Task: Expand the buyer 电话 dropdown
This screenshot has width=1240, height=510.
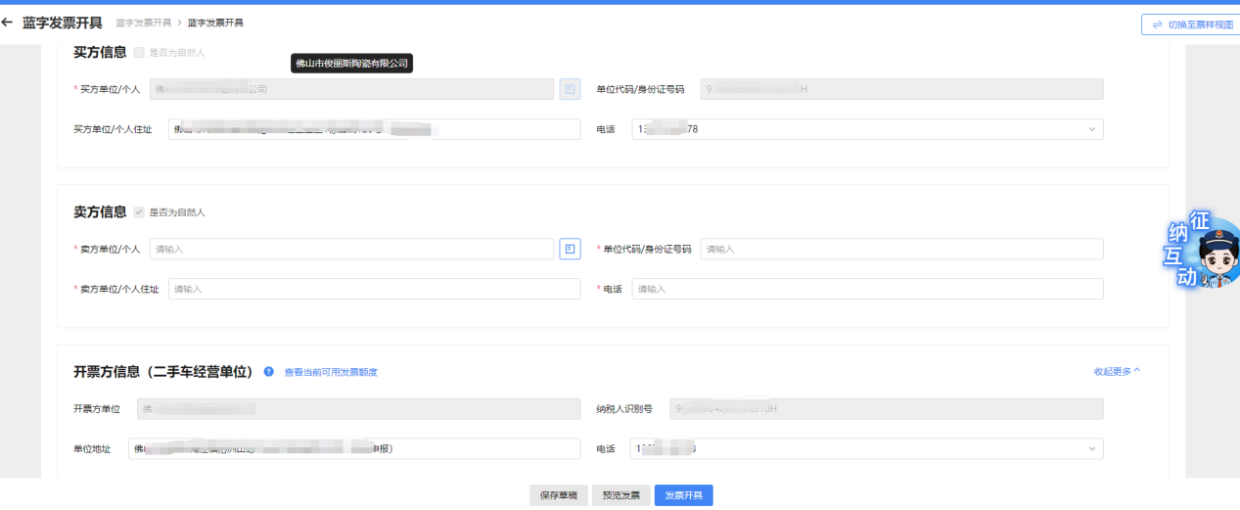Action: coord(1091,129)
